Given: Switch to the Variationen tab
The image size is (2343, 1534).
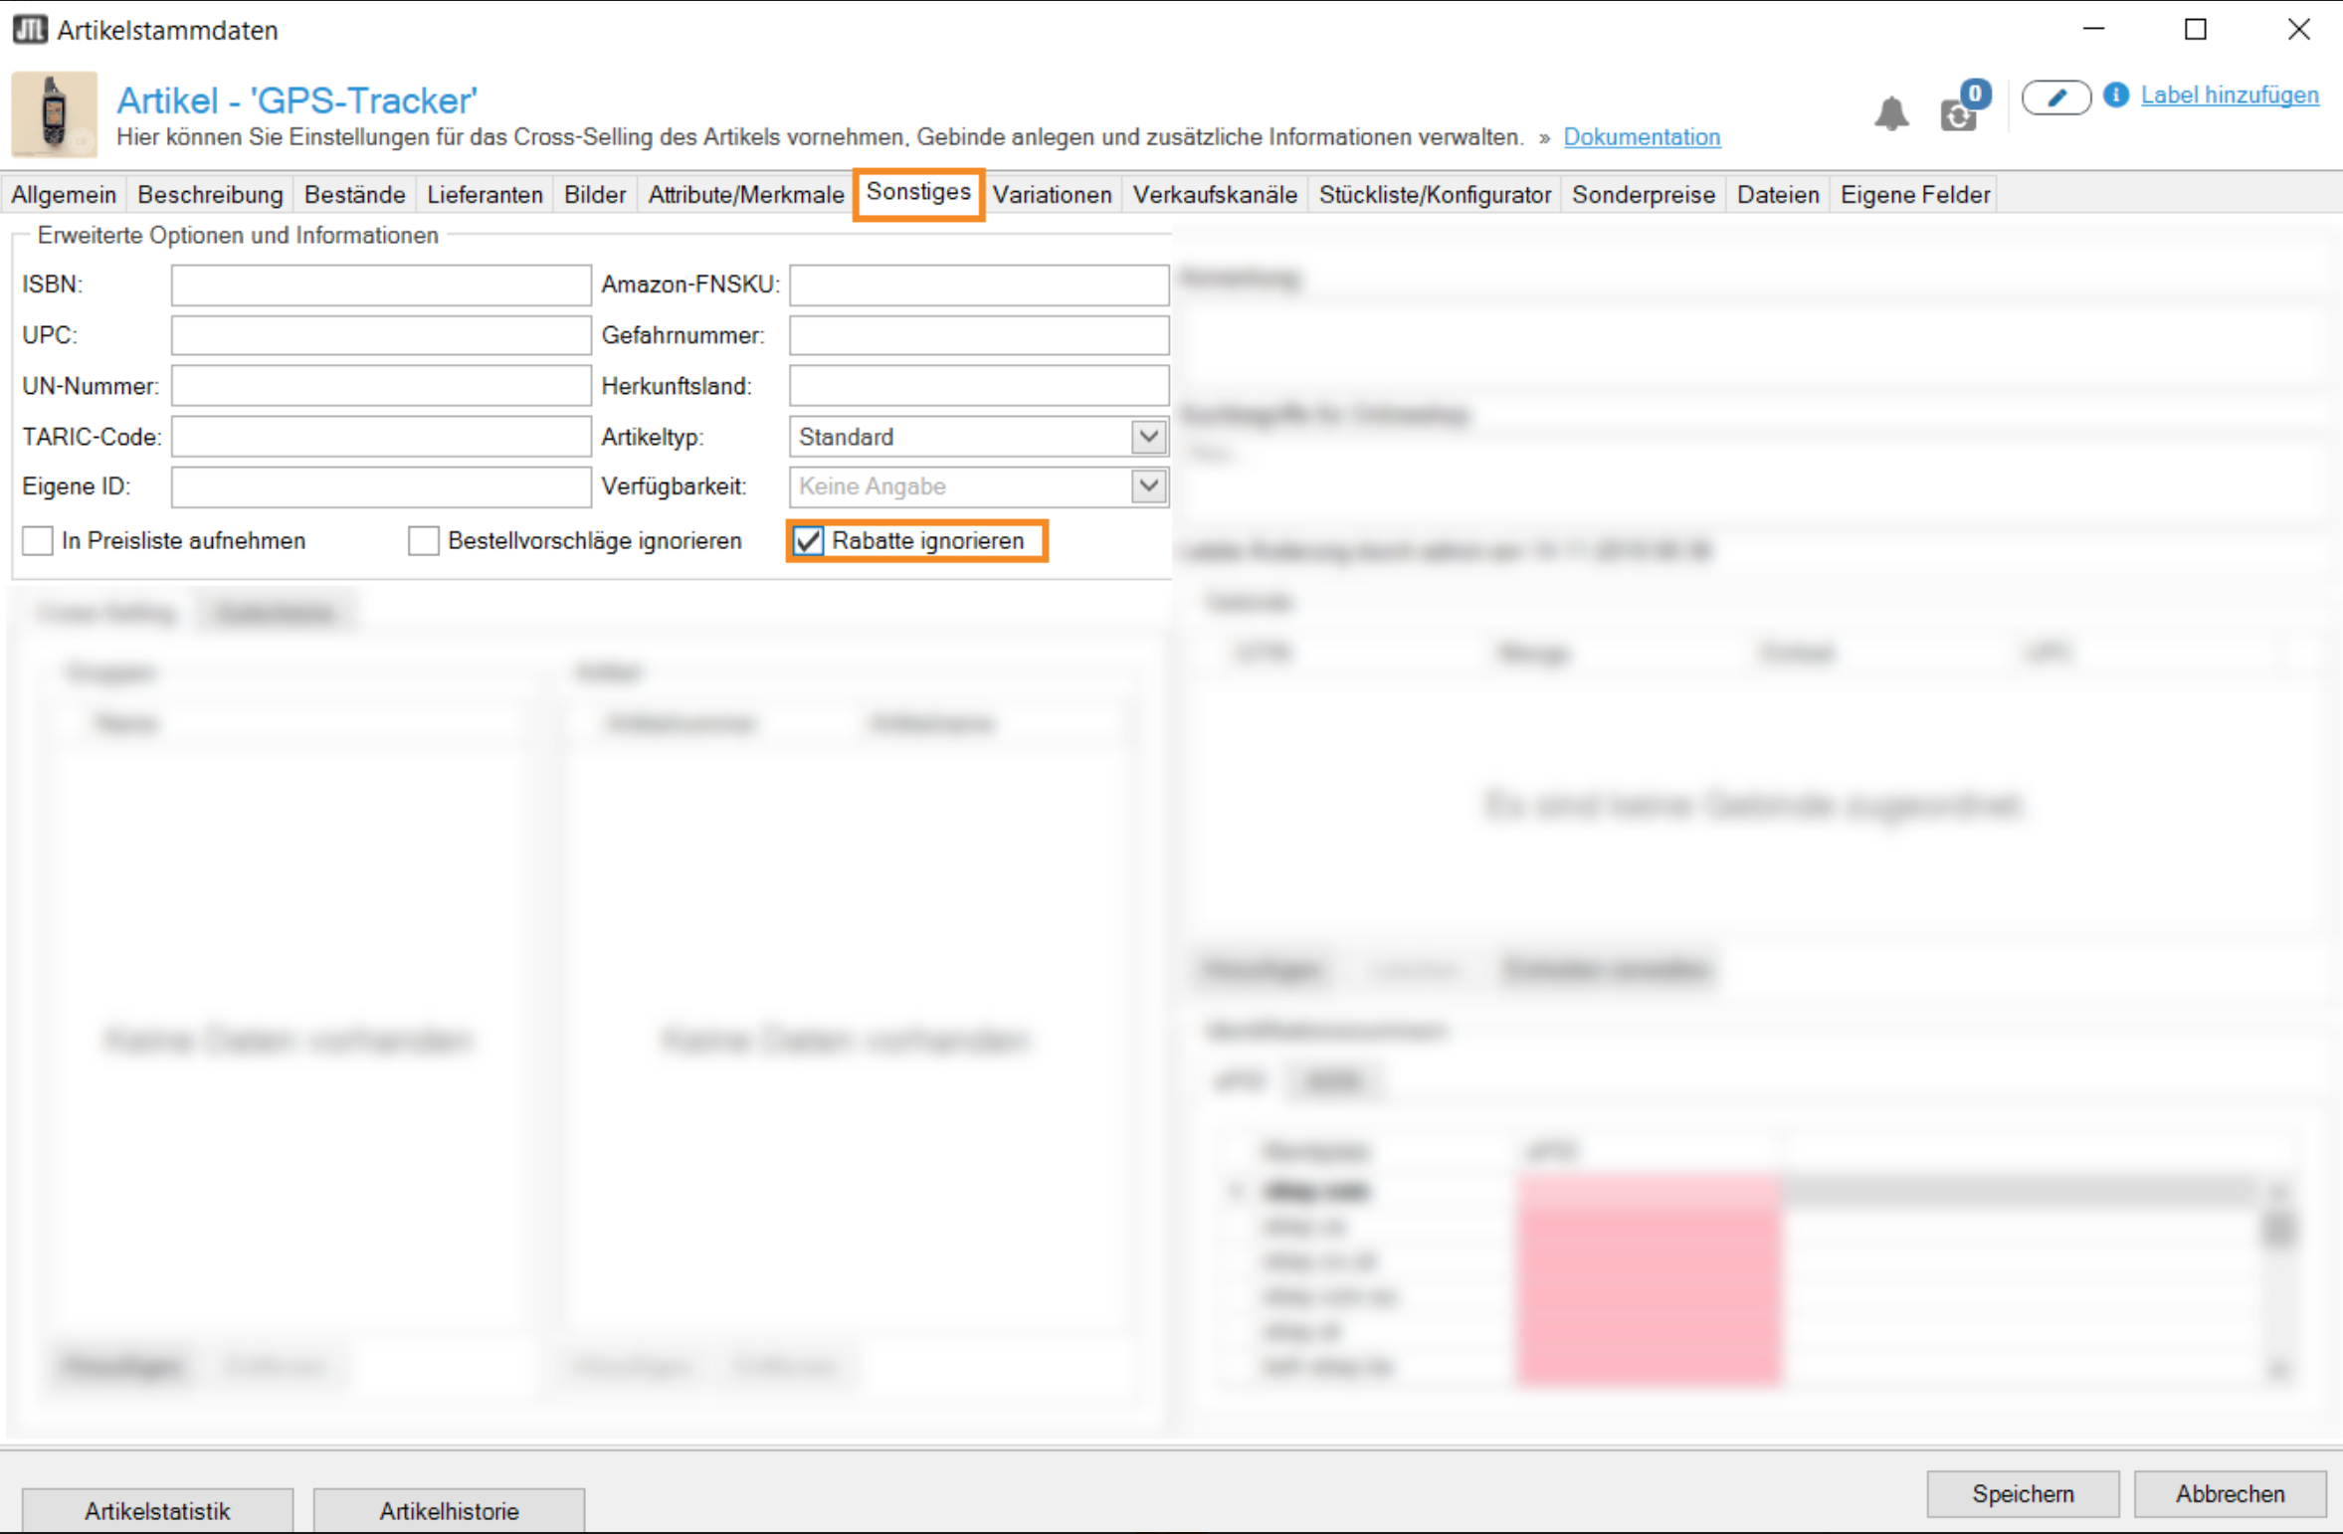Looking at the screenshot, I should (1052, 195).
